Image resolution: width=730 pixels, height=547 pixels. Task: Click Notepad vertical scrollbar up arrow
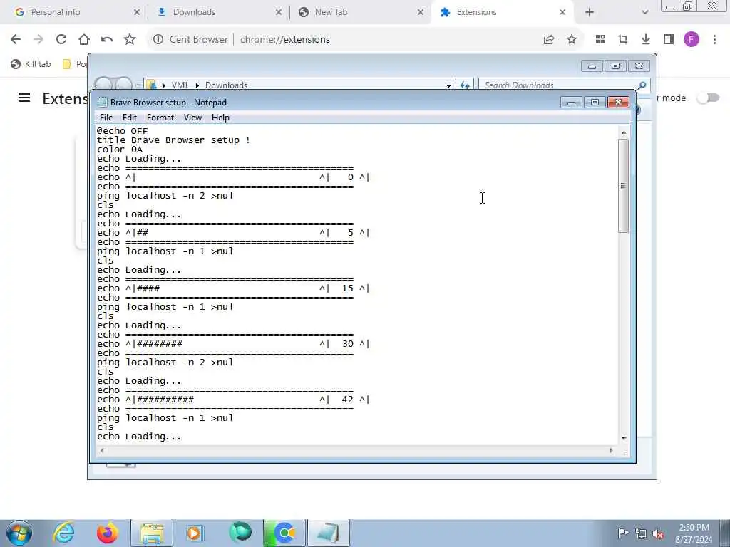(624, 133)
